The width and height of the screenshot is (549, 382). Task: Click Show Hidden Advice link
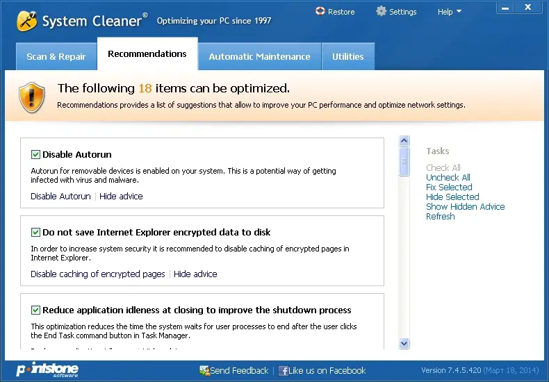tap(466, 207)
